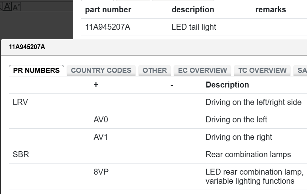Open the COUNTRY CODES tab

[x=101, y=70]
